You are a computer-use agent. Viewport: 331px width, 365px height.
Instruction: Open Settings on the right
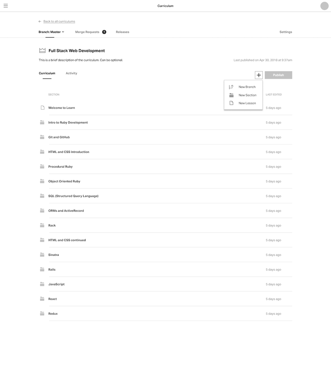[286, 32]
